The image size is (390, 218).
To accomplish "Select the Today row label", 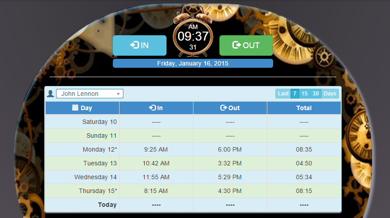I will point(107,205).
